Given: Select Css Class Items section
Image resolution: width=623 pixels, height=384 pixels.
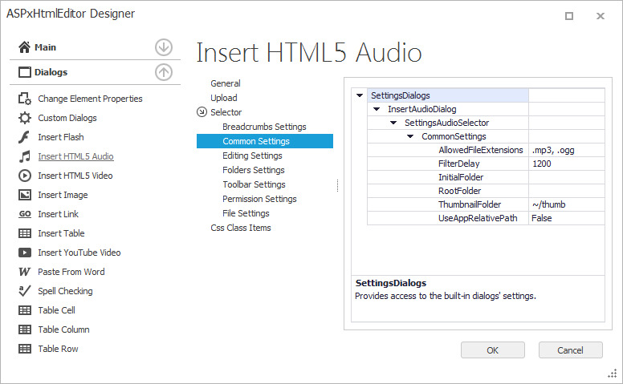Looking at the screenshot, I should (x=241, y=228).
